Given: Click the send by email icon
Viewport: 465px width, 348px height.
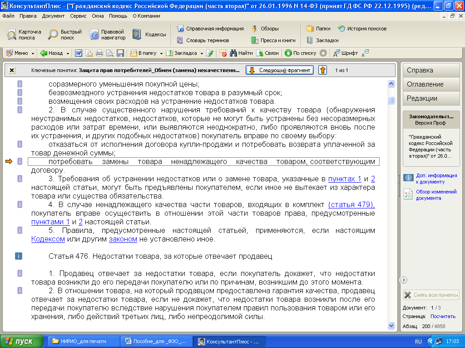Looking at the screenshot, I should pyautogui.click(x=89, y=53).
